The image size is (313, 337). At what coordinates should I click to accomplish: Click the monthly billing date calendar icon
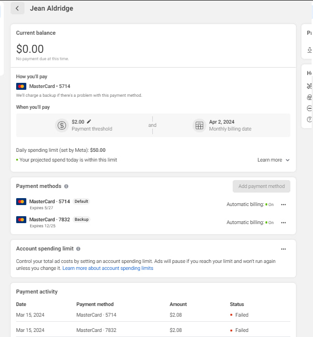(199, 125)
